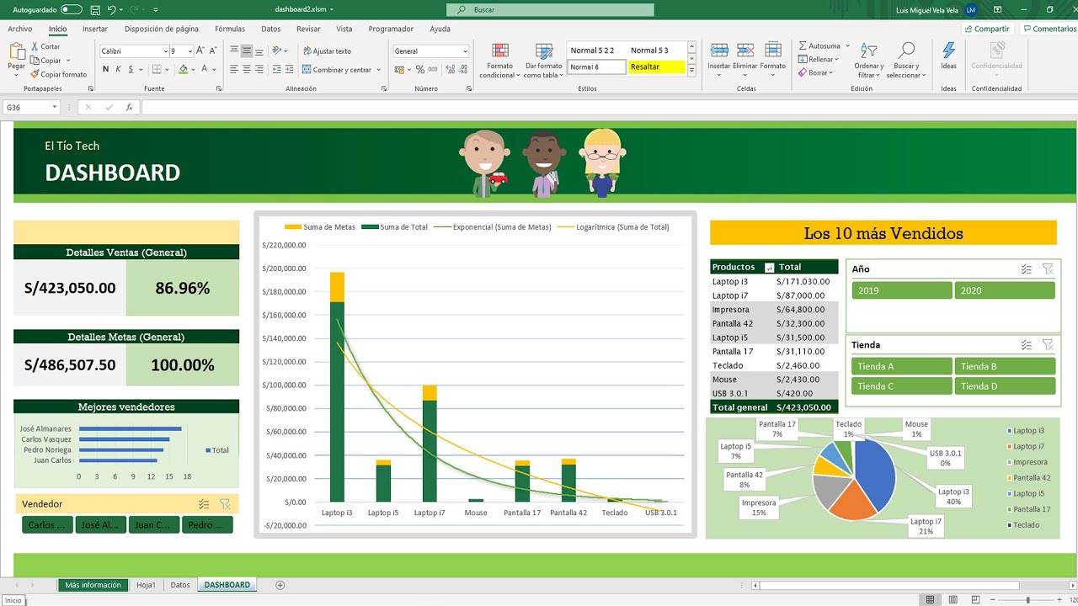This screenshot has width=1078, height=606.
Task: Open the Productos filter dropdown arrow
Action: 769,268
